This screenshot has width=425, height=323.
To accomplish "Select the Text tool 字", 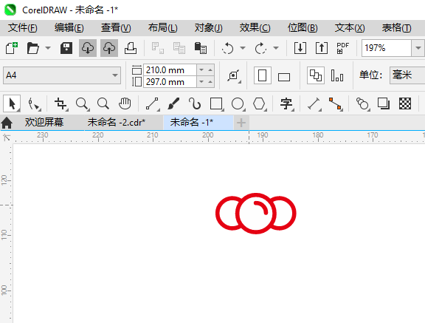I will pyautogui.click(x=287, y=103).
